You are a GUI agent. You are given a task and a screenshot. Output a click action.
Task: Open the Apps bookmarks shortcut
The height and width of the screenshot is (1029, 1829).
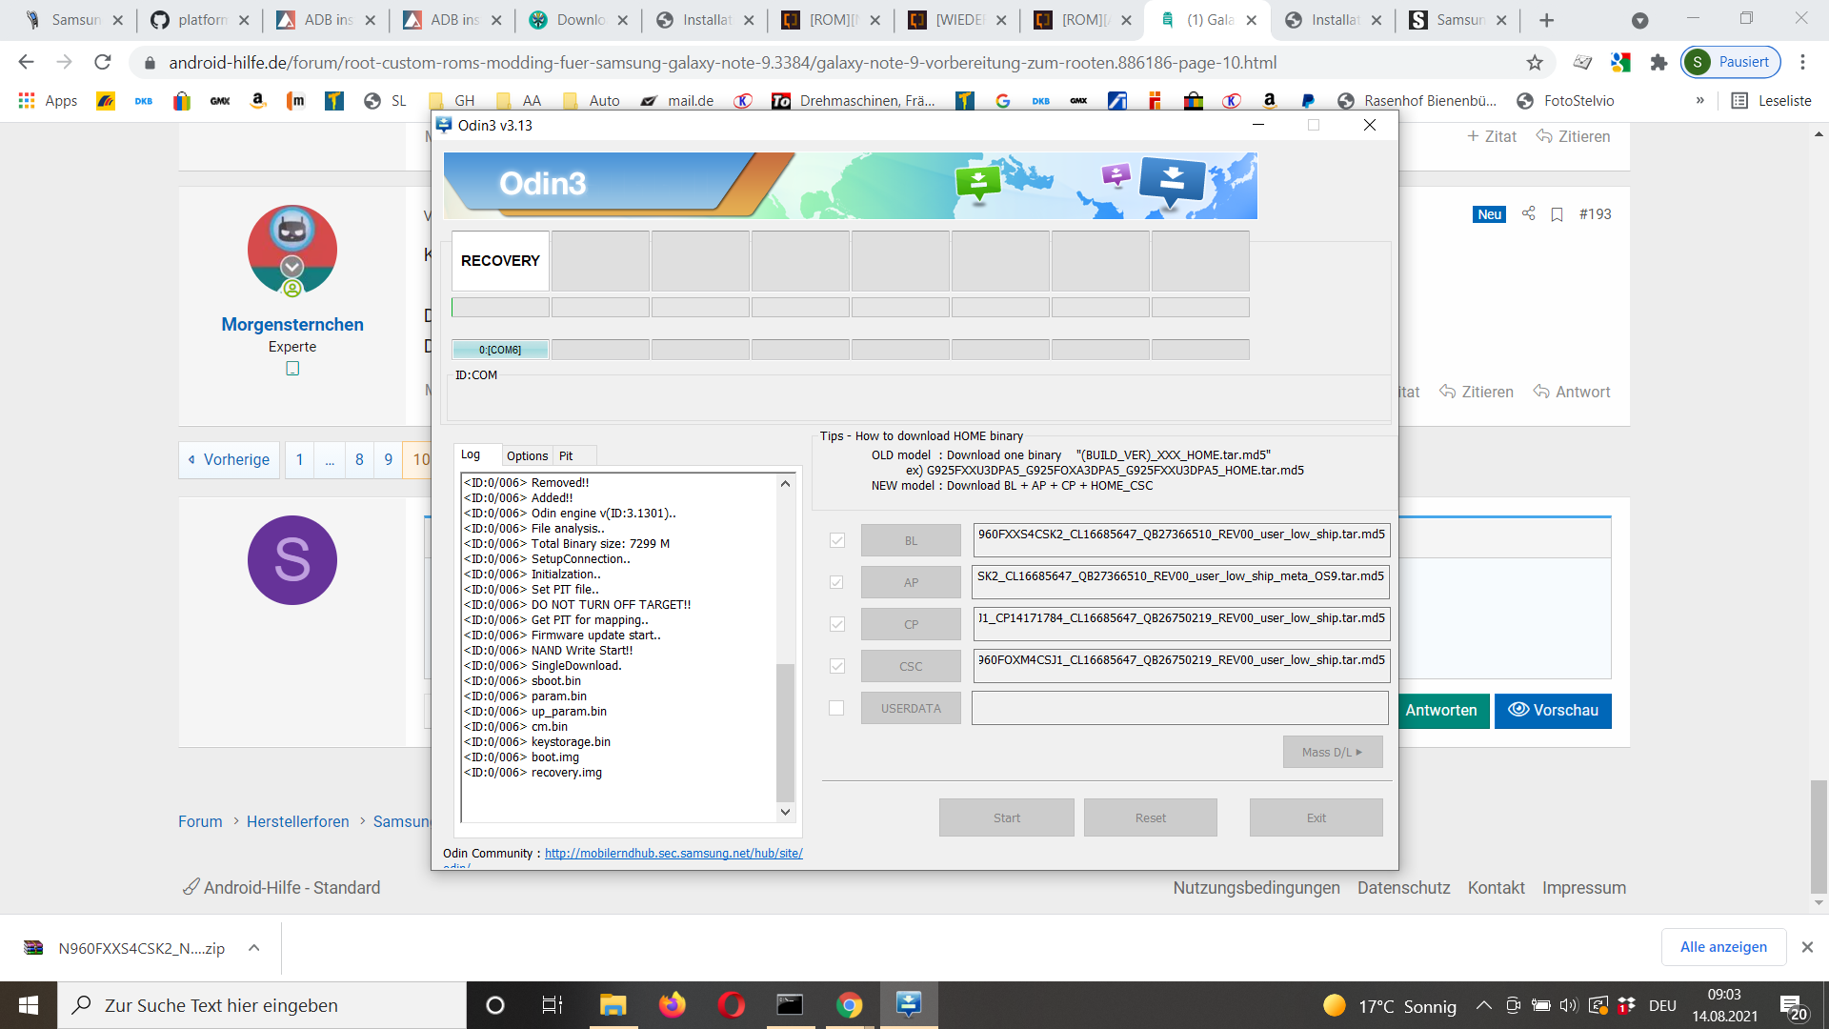pyautogui.click(x=48, y=101)
